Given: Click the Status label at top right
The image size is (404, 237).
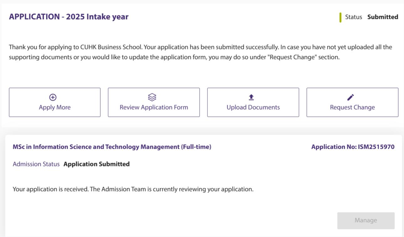Looking at the screenshot, I should (354, 17).
